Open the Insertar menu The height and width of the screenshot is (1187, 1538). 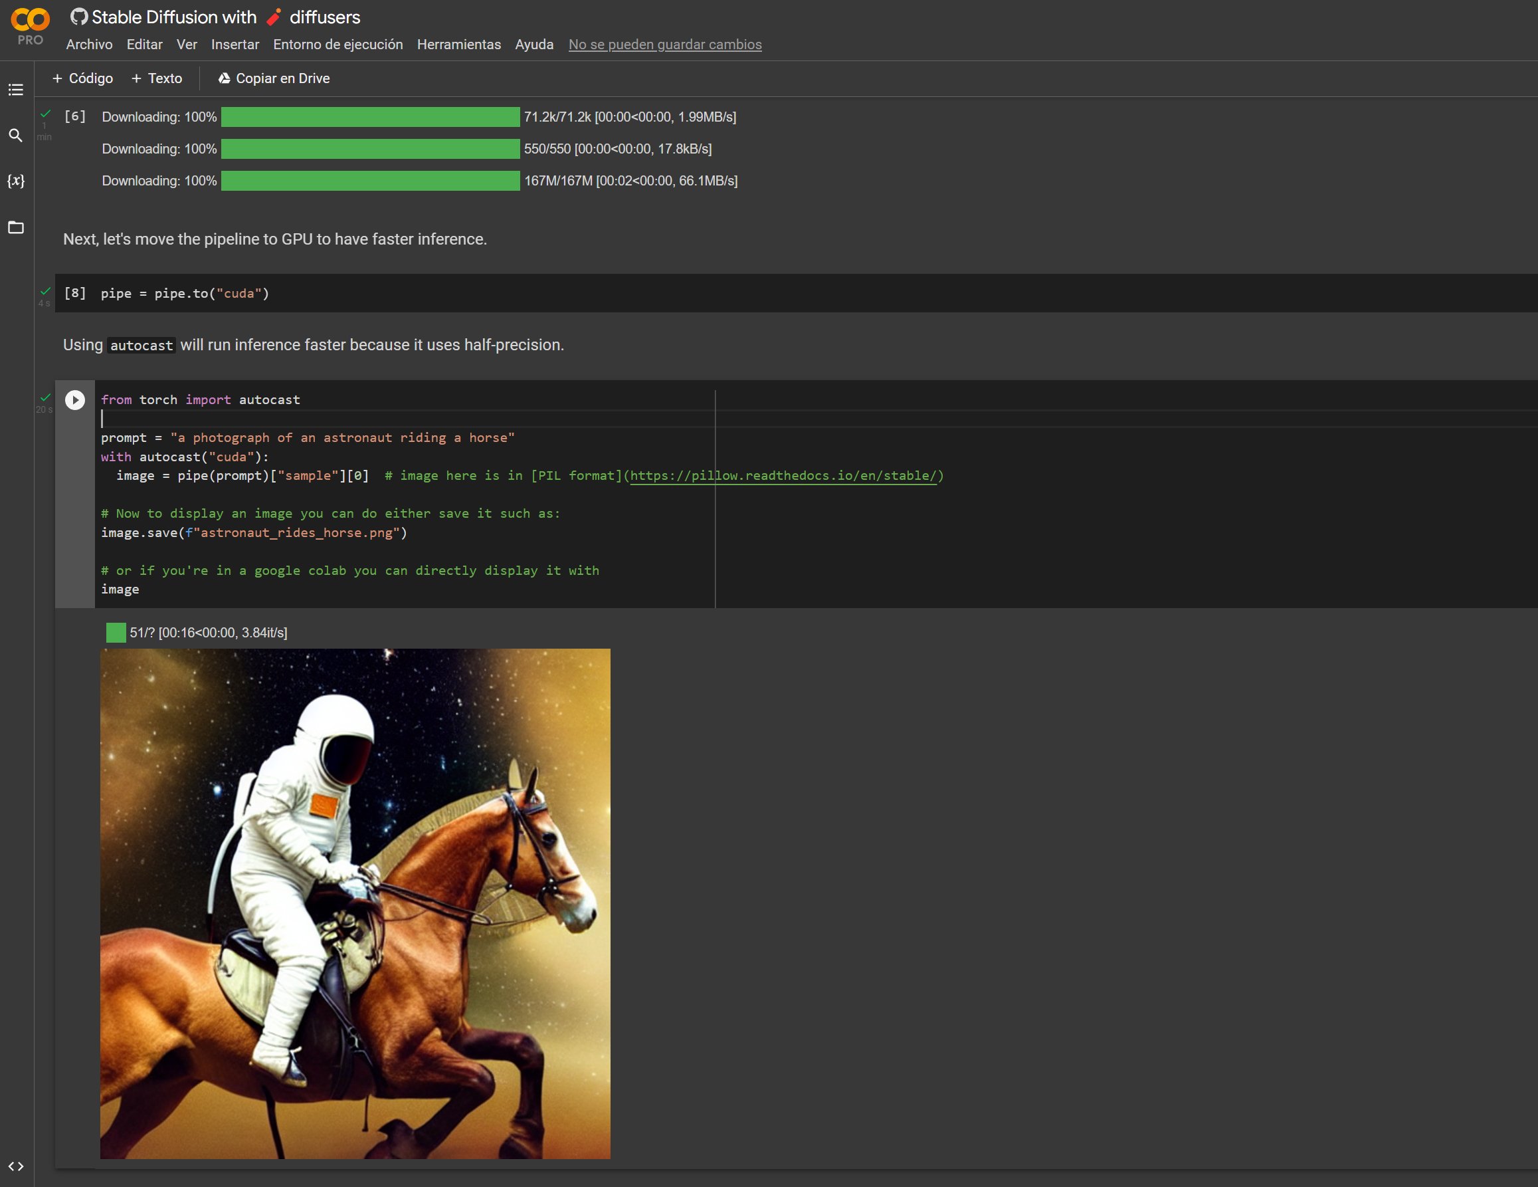[235, 45]
